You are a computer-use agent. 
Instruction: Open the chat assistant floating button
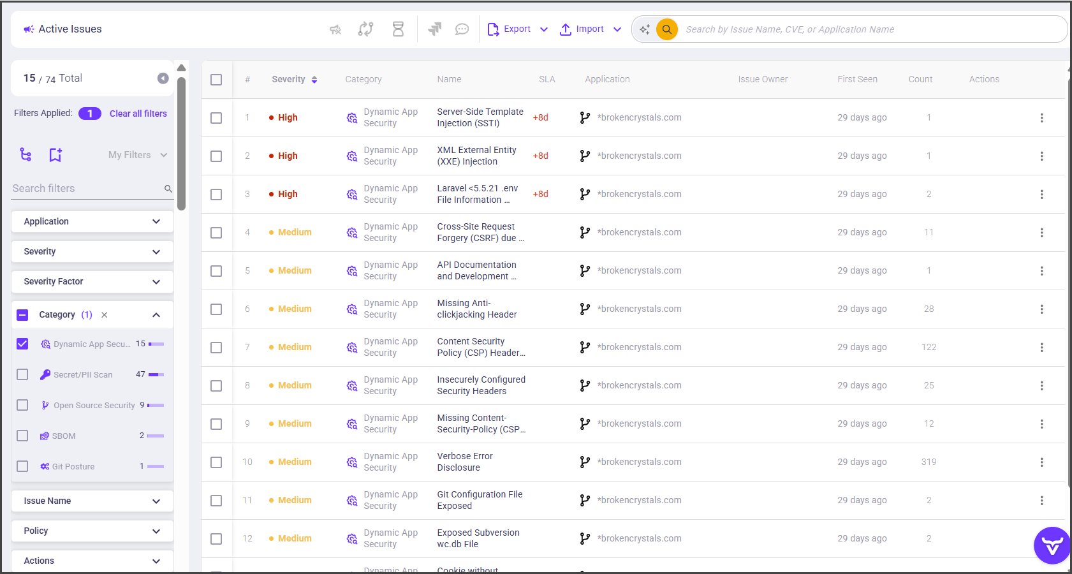[x=1051, y=545]
